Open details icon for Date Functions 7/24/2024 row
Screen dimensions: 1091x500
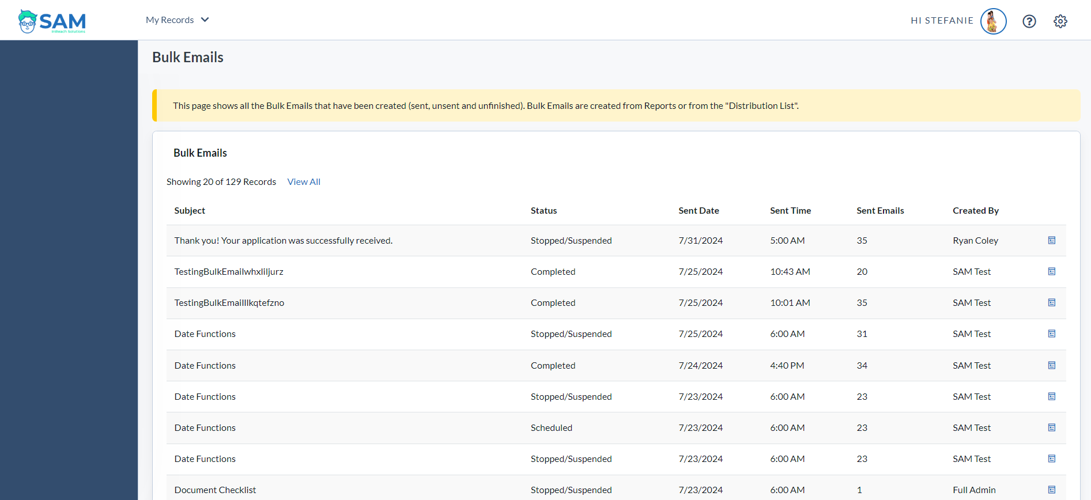(1051, 365)
